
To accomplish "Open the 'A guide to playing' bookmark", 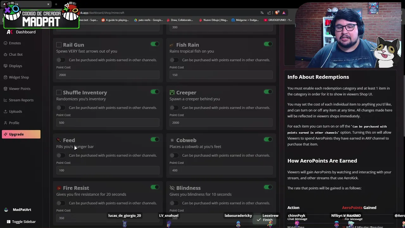I will tap(115, 20).
